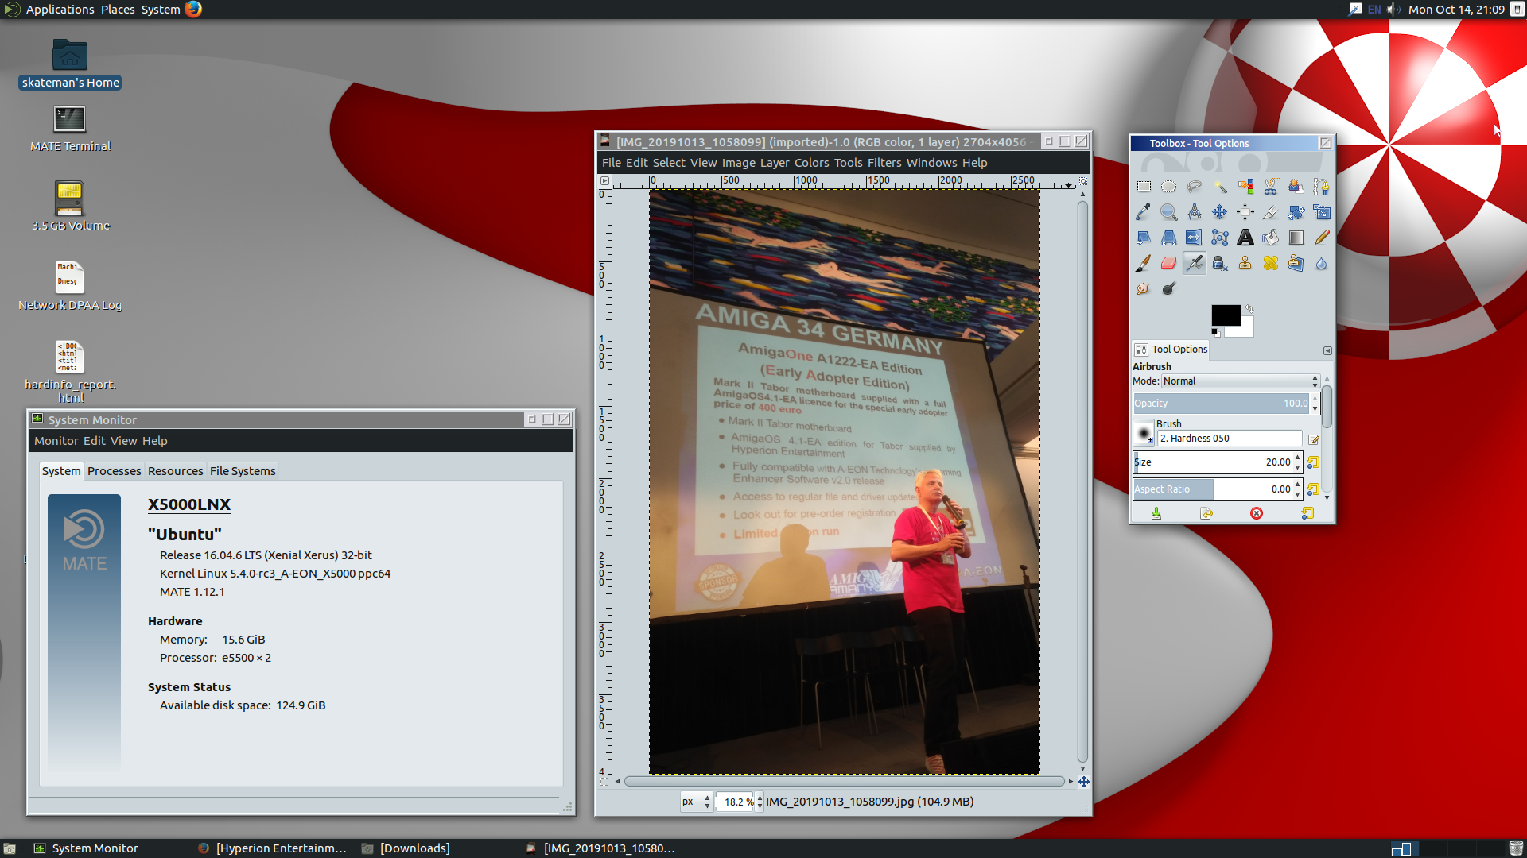Select the Dodge/Burn tool
1527x858 pixels.
[1168, 288]
